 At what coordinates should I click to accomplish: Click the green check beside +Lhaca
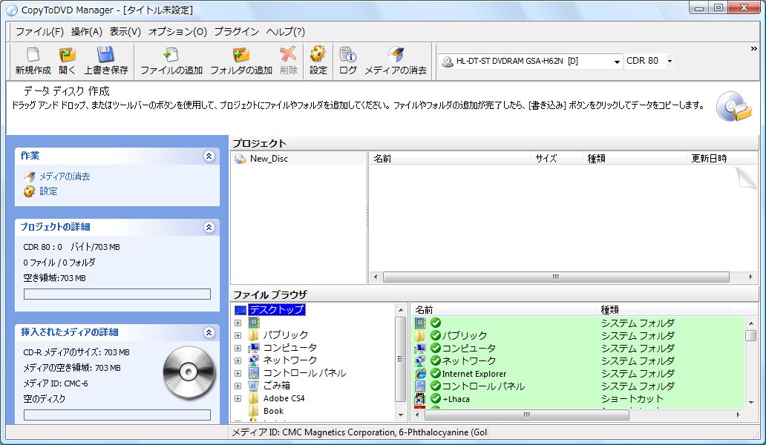[436, 399]
